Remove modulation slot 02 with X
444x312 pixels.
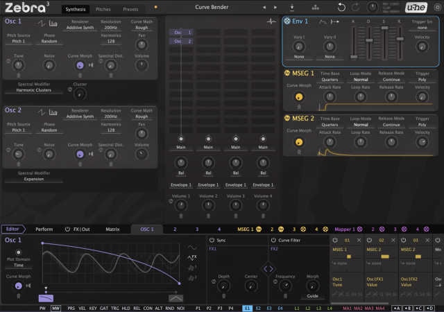pyautogui.click(x=393, y=240)
